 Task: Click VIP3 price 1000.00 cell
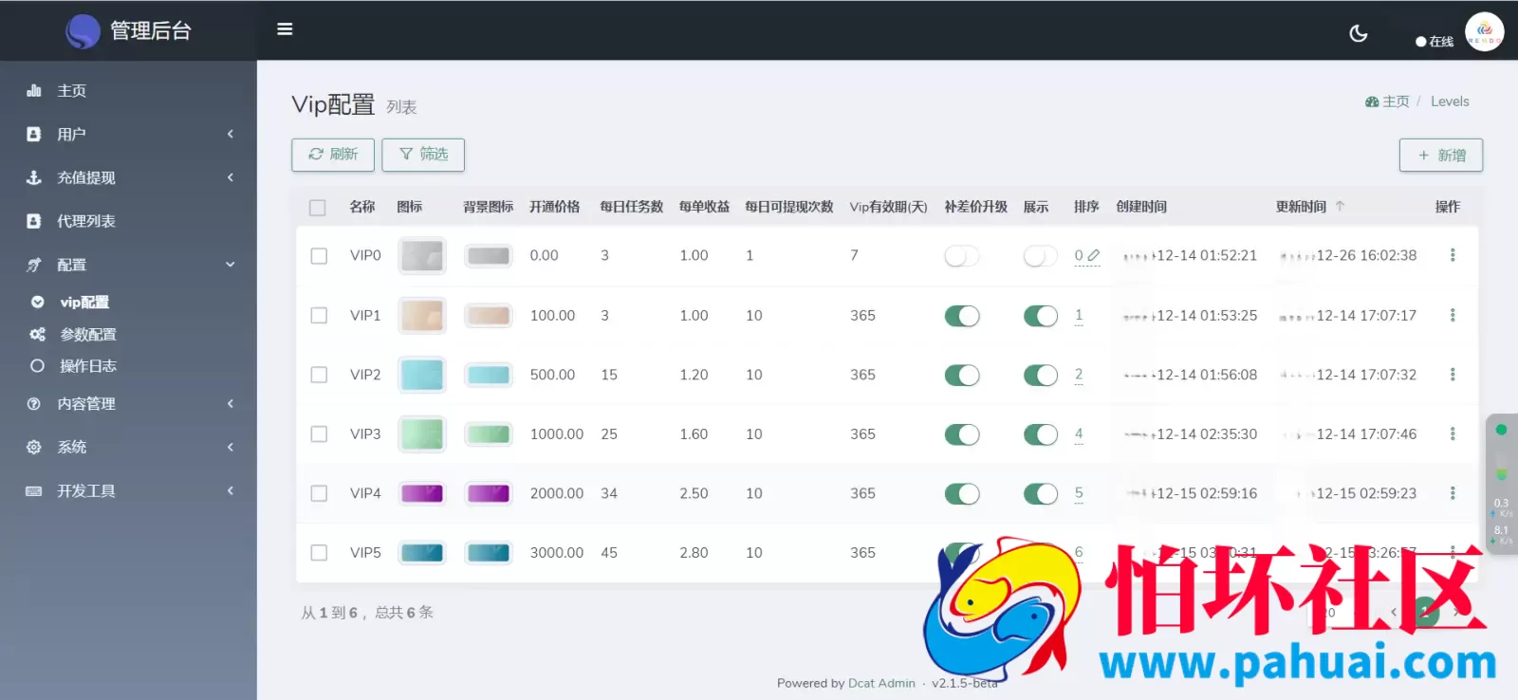(x=557, y=434)
